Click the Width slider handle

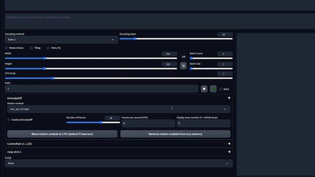45,58
